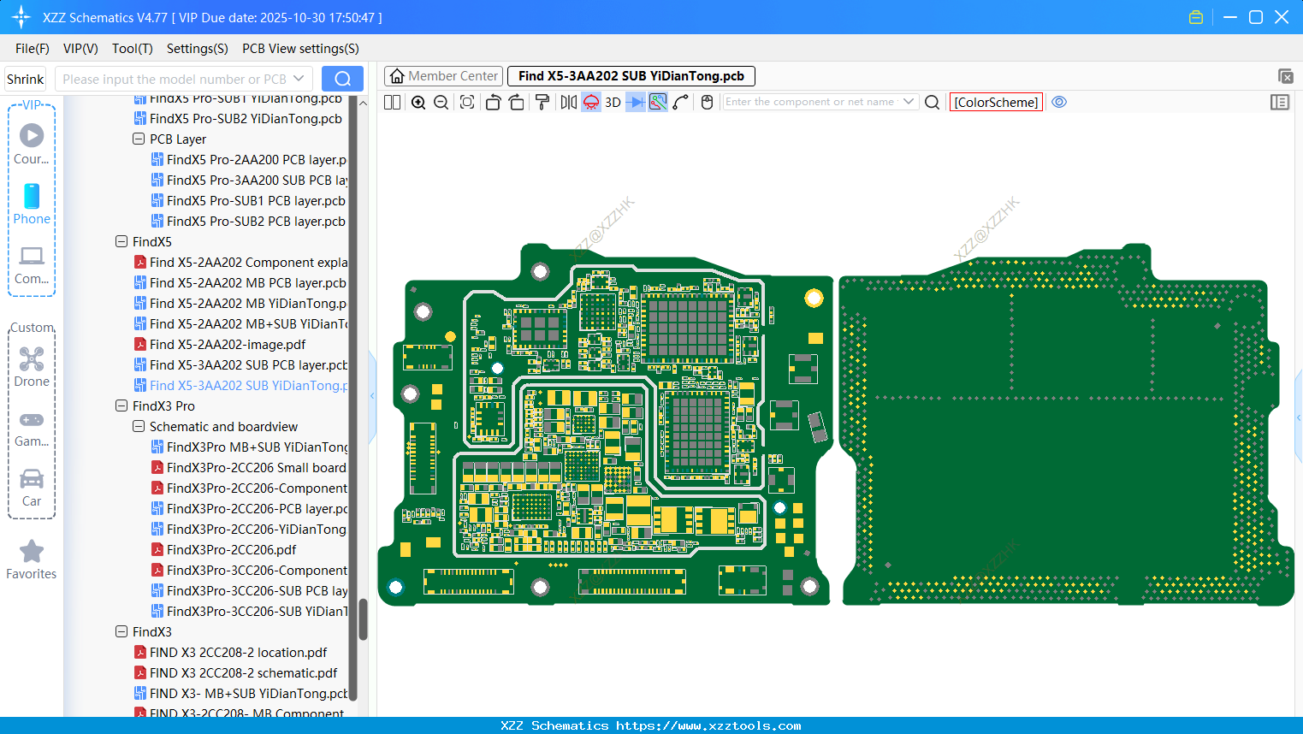Open the ColorScheme picker
This screenshot has height=734, width=1303.
click(x=996, y=103)
